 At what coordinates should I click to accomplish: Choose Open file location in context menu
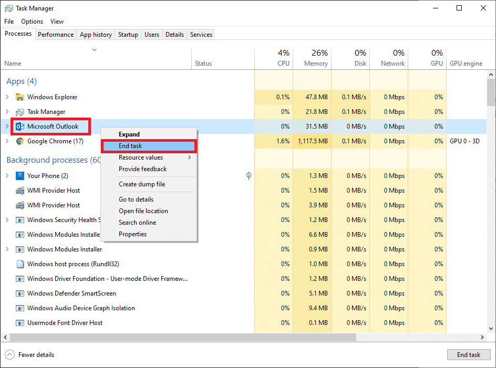tap(143, 211)
